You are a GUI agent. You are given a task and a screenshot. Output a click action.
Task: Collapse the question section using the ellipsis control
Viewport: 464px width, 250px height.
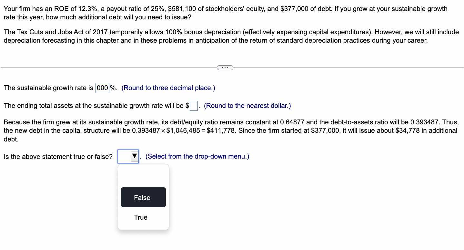coord(225,68)
